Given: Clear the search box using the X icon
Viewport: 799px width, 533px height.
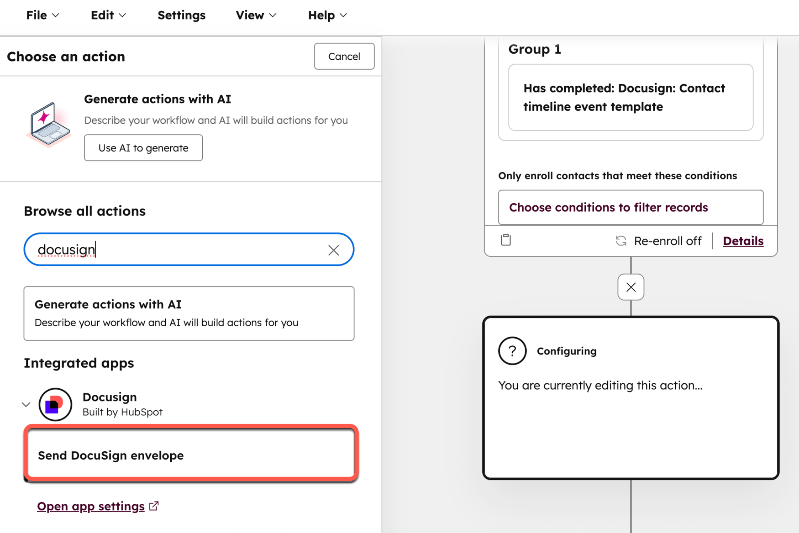Looking at the screenshot, I should tap(333, 250).
